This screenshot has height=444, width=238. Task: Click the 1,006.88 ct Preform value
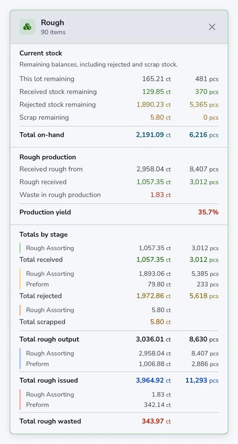click(155, 364)
